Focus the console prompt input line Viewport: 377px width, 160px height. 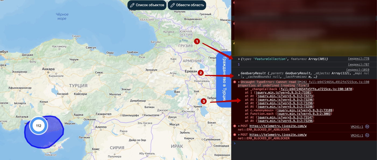point(304,143)
